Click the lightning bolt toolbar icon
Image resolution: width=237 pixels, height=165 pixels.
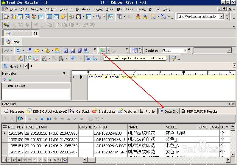click(x=63, y=17)
